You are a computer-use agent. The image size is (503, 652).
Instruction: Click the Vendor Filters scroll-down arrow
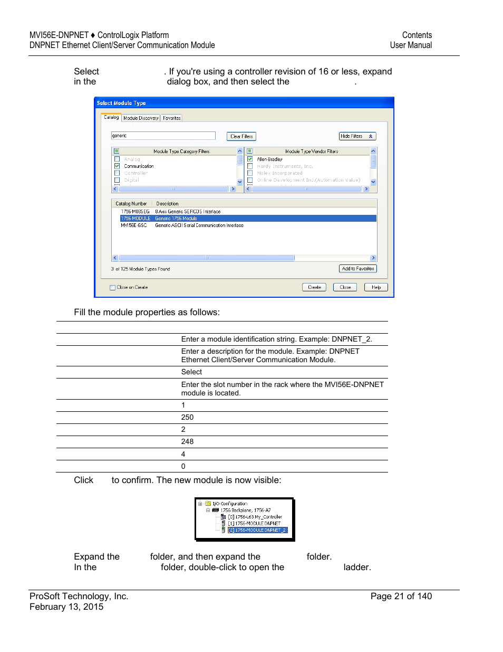373,182
